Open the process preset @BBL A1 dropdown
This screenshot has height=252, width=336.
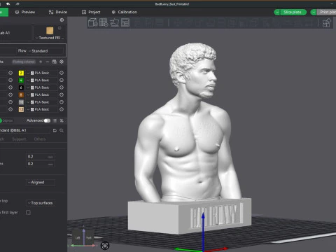pyautogui.click(x=24, y=130)
